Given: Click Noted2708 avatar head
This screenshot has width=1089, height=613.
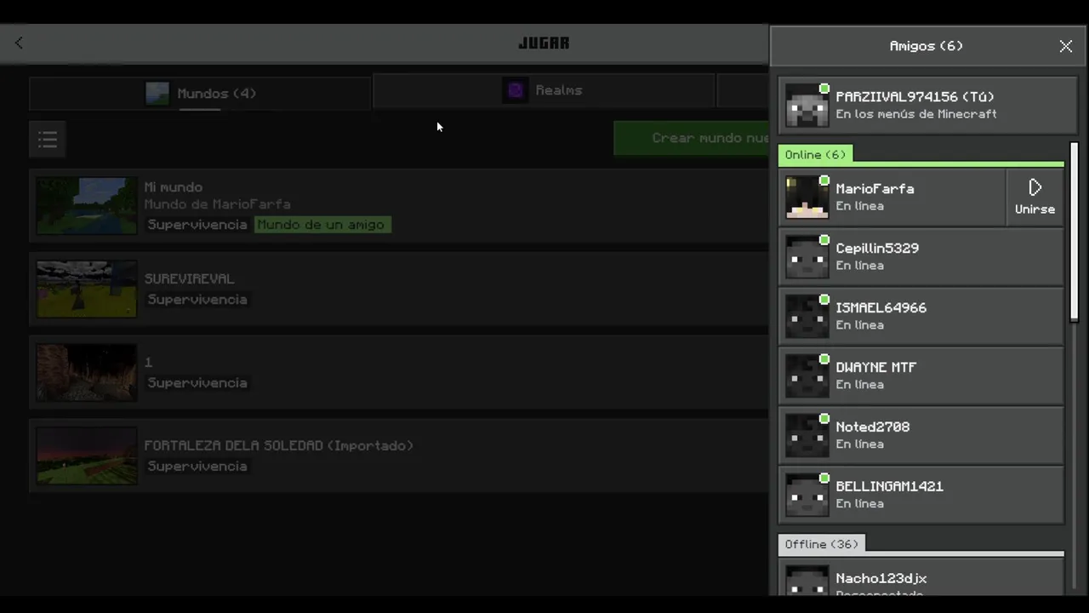Looking at the screenshot, I should click(807, 436).
